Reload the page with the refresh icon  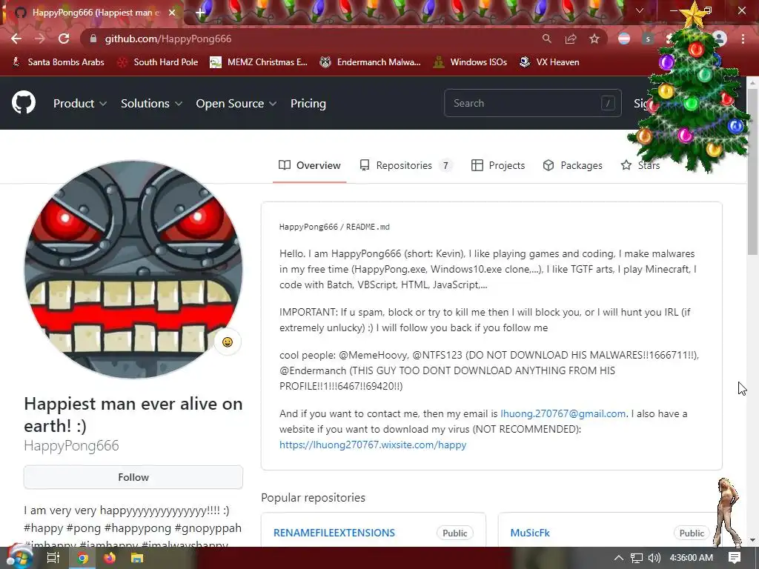point(64,39)
